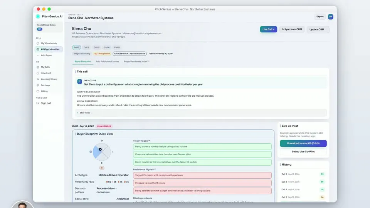Open the RouteCloud Sales workspace selector
Image resolution: width=370 pixels, height=208 pixels.
pyautogui.click(x=49, y=27)
